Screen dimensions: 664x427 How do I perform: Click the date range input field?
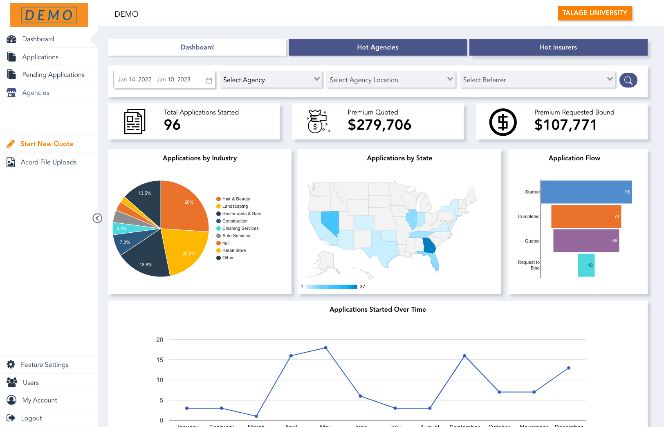coord(164,80)
